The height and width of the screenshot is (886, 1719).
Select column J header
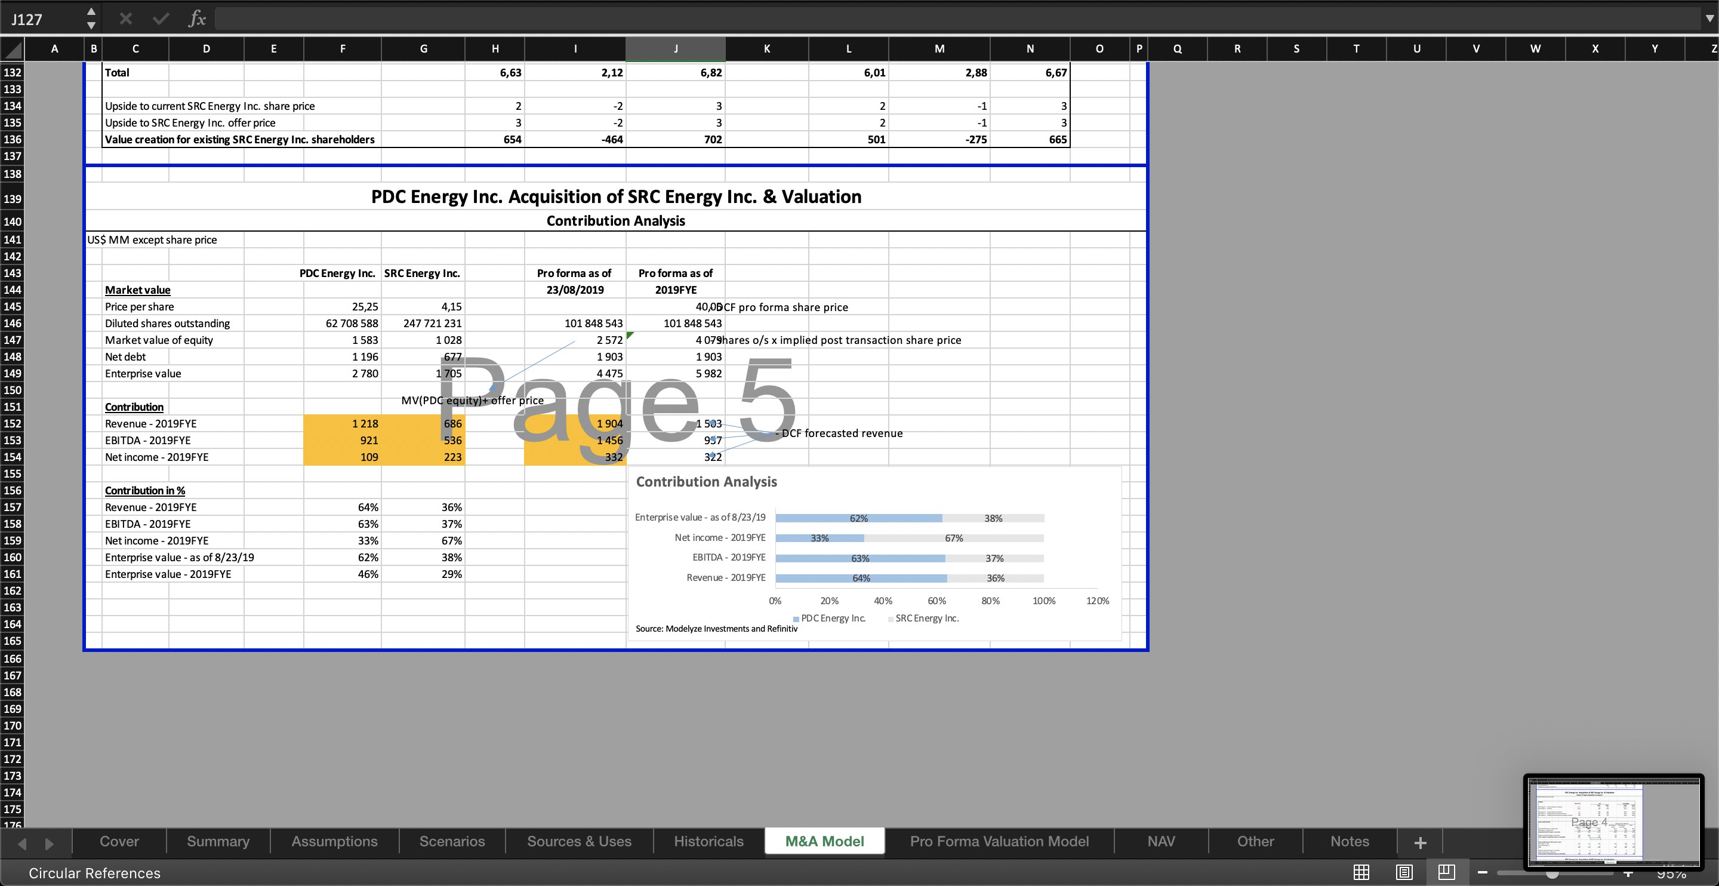pos(675,48)
